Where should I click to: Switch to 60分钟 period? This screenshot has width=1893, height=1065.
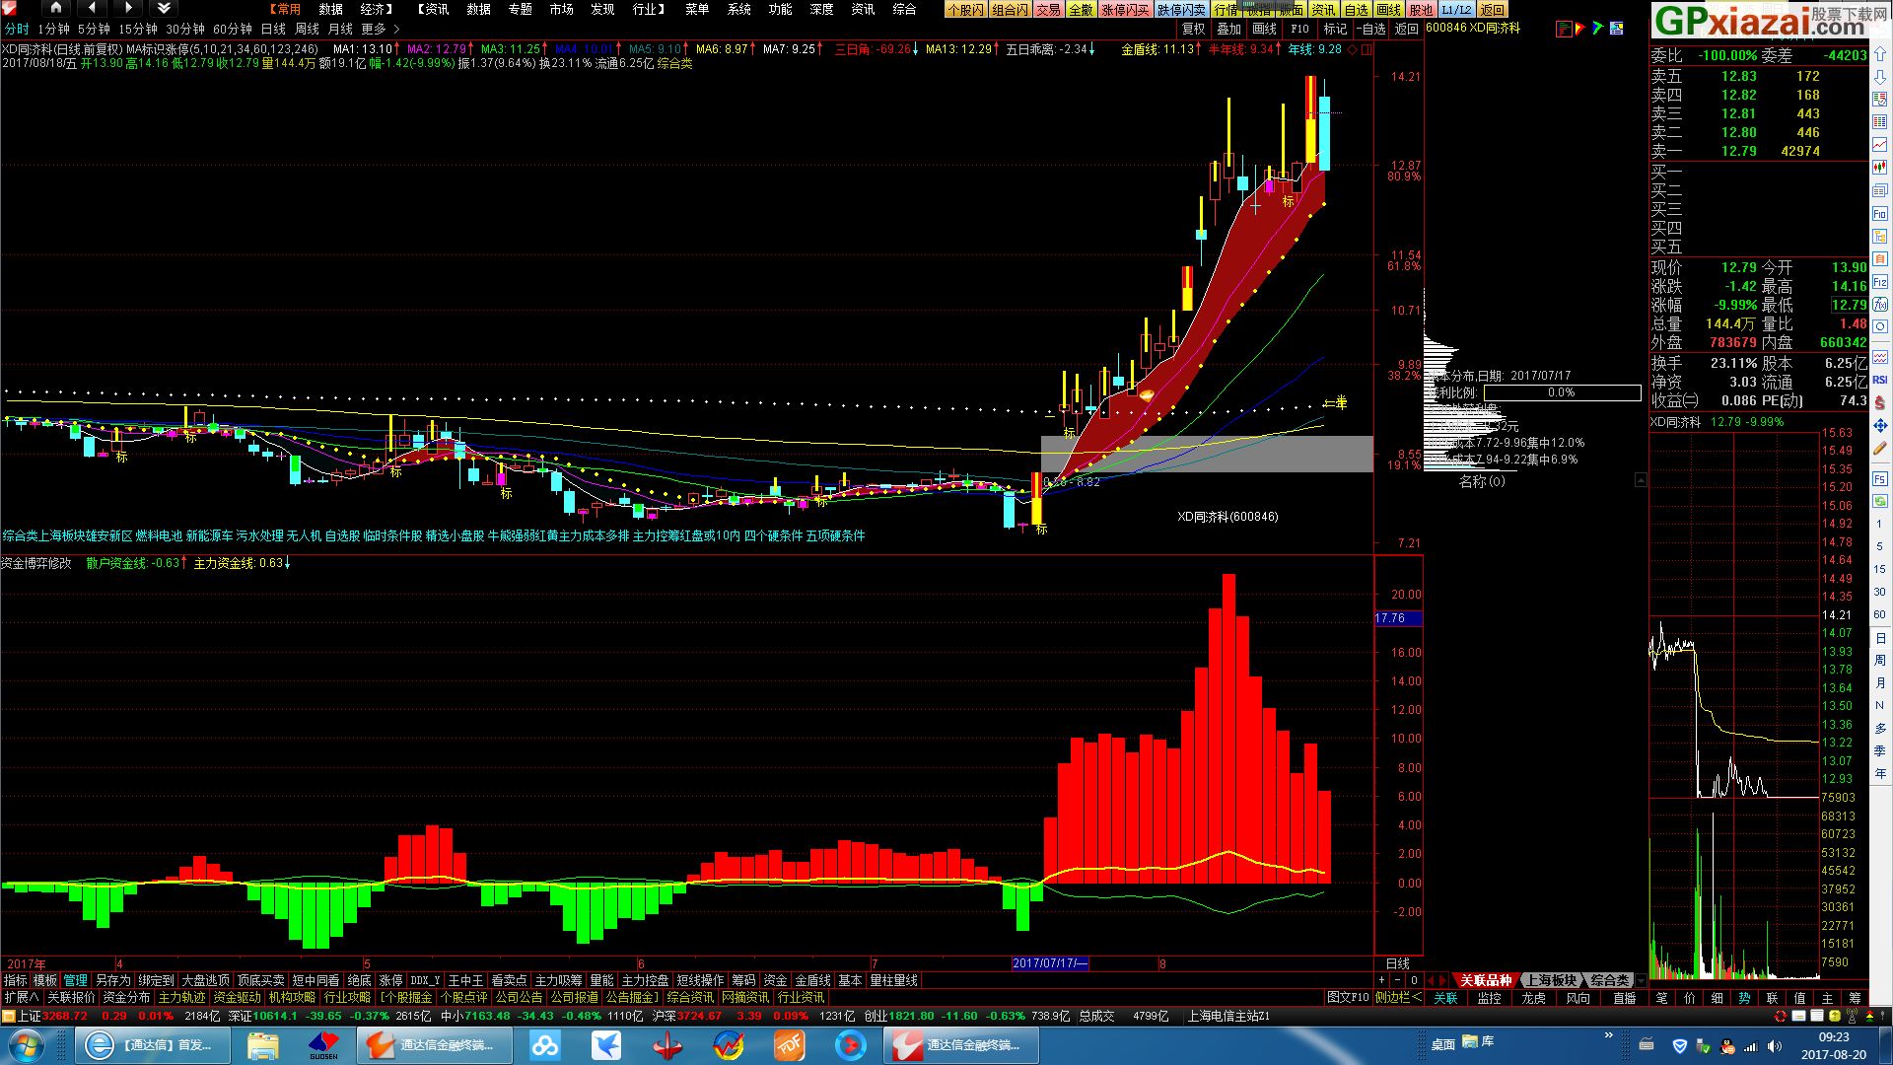(x=233, y=29)
